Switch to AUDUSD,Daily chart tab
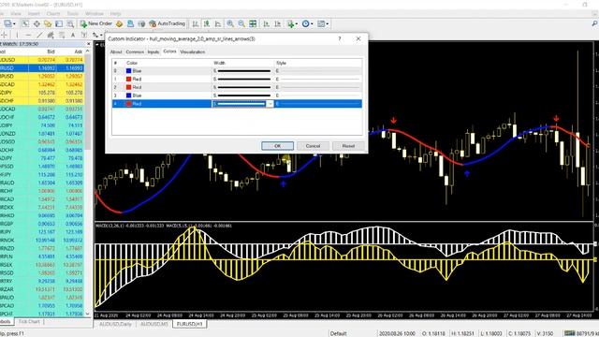The image size is (599, 337). pyautogui.click(x=115, y=324)
